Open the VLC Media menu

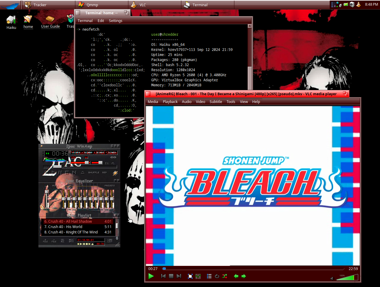153,102
